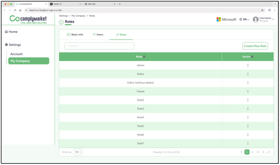The width and height of the screenshot is (280, 165).
Task: Go to page 4 of the roles list
Action: click(263, 152)
